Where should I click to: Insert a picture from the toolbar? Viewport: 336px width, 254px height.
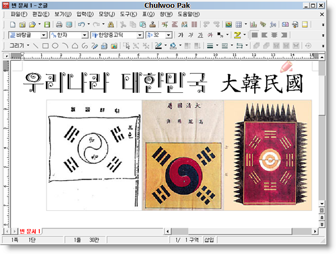click(x=228, y=25)
